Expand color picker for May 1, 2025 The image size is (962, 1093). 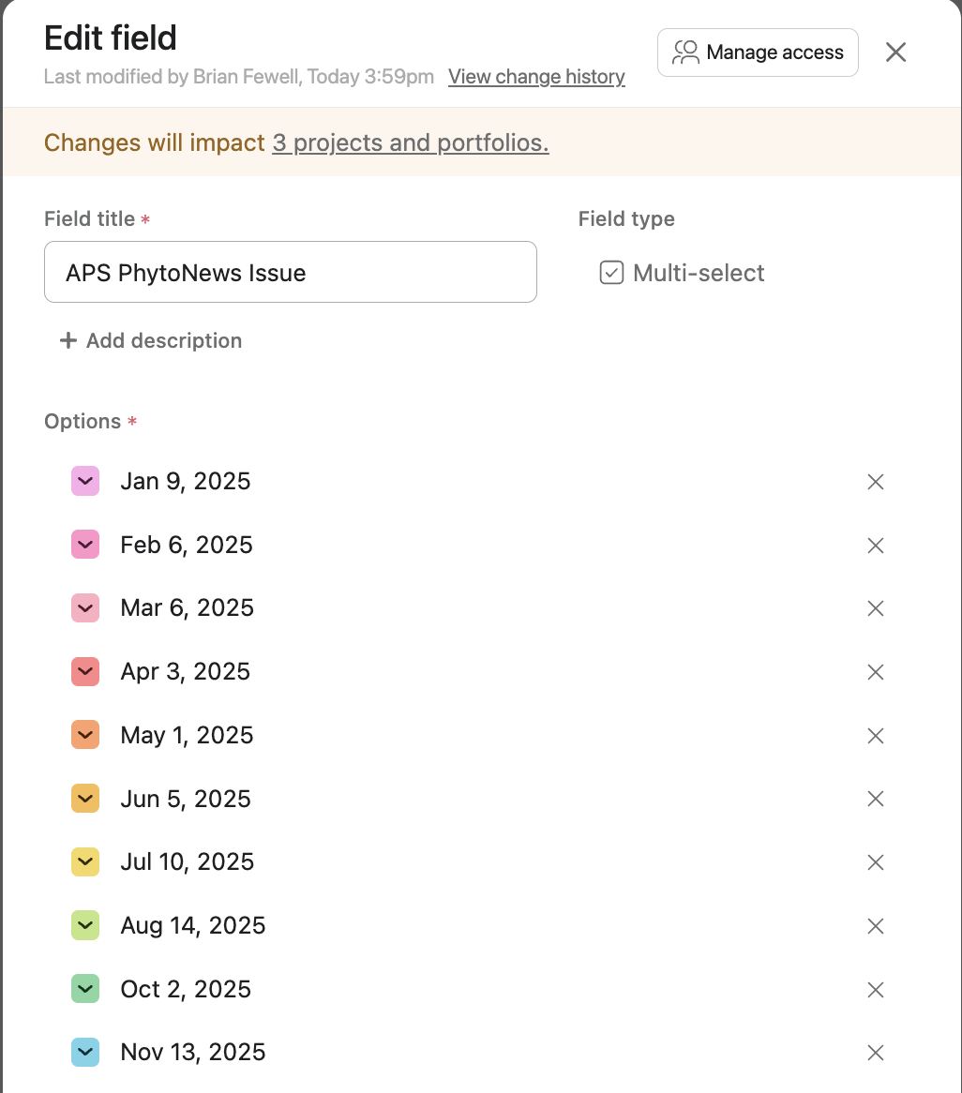pyautogui.click(x=85, y=735)
